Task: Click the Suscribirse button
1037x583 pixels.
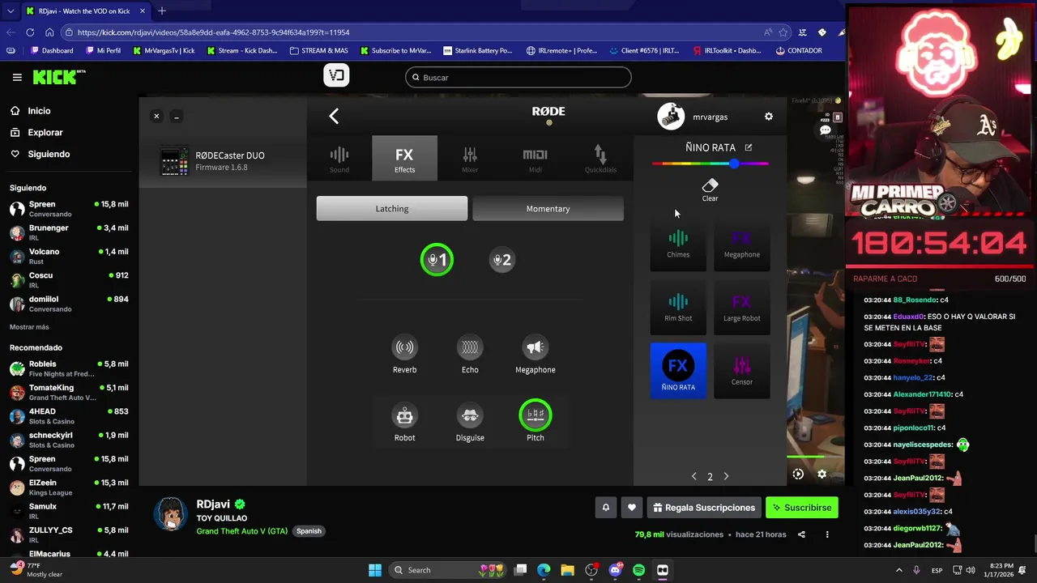Action: tap(801, 508)
